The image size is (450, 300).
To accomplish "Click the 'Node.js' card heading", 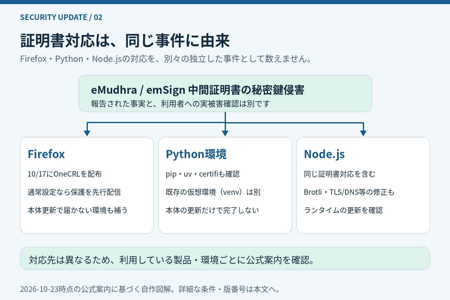I will tap(324, 154).
